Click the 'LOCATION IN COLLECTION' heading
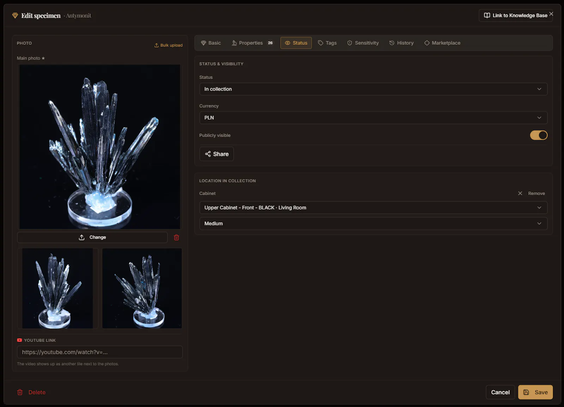 tap(227, 181)
